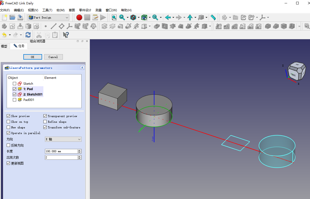The height and width of the screenshot is (199, 310).
Task: Click the fit all zoom icon
Action: click(x=114, y=17)
